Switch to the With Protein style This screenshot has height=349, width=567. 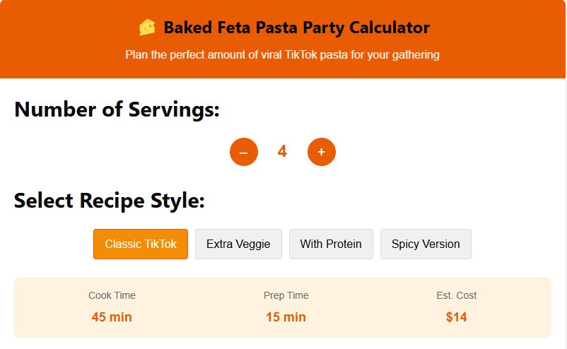pos(331,244)
